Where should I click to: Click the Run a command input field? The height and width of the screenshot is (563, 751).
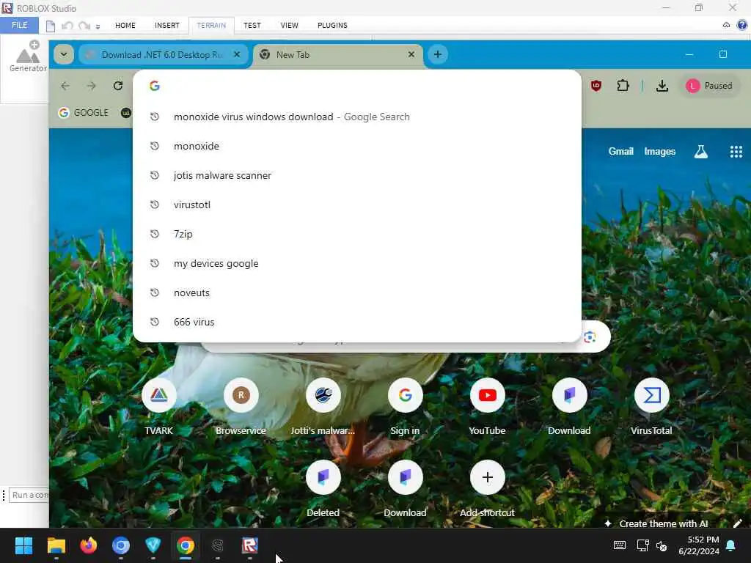pyautogui.click(x=29, y=495)
